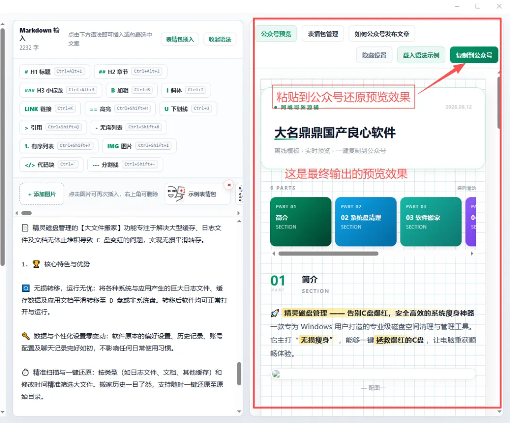Click the 2232 字 word count
The height and width of the screenshot is (423, 510).
[29, 48]
